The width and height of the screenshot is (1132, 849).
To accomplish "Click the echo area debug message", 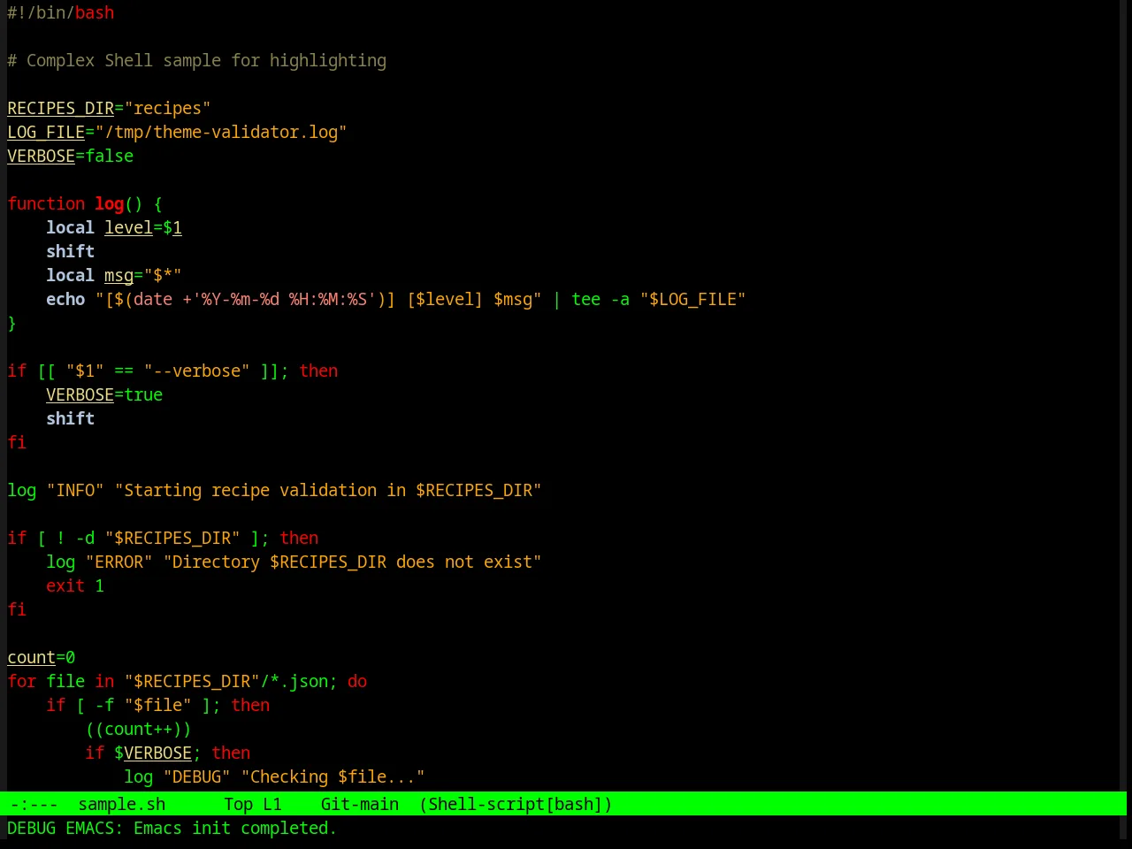I will point(172,829).
